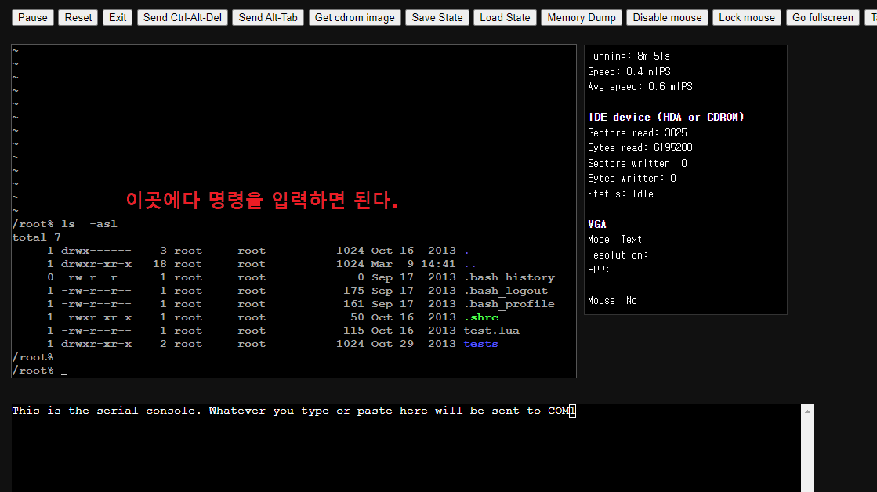The image size is (877, 492).
Task: Click the 'Mode: Text' VGA line
Action: pyautogui.click(x=614, y=239)
